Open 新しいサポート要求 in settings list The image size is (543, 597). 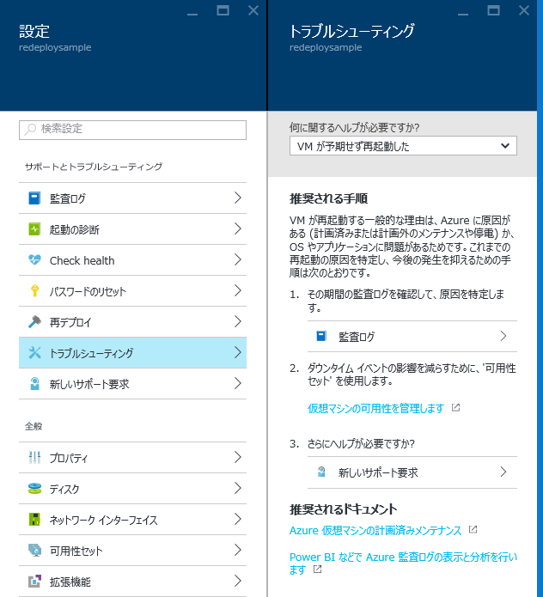(x=132, y=383)
